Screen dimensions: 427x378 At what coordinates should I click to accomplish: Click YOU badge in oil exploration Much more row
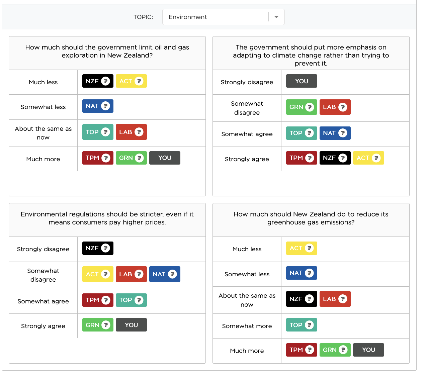tap(165, 158)
